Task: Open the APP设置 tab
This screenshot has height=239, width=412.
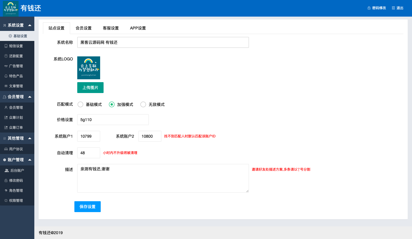Action: click(138, 28)
